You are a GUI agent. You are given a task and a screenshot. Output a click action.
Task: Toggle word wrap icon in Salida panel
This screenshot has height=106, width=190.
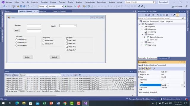point(80,75)
